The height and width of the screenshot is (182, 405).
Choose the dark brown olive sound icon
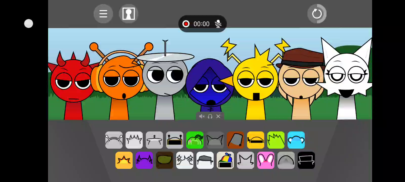tap(165, 160)
